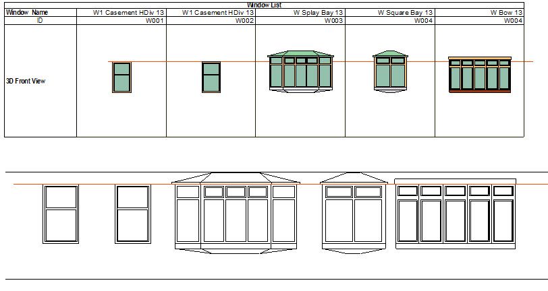Viewport: 548px width, 291px height.
Task: Select five-panel bow window in lower line drawing
Action: (x=456, y=214)
